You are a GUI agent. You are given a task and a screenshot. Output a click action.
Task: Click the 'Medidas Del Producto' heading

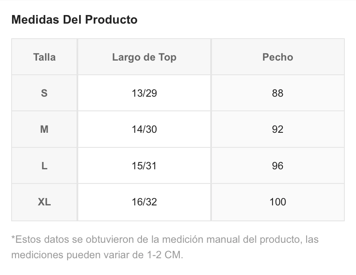pyautogui.click(x=74, y=20)
